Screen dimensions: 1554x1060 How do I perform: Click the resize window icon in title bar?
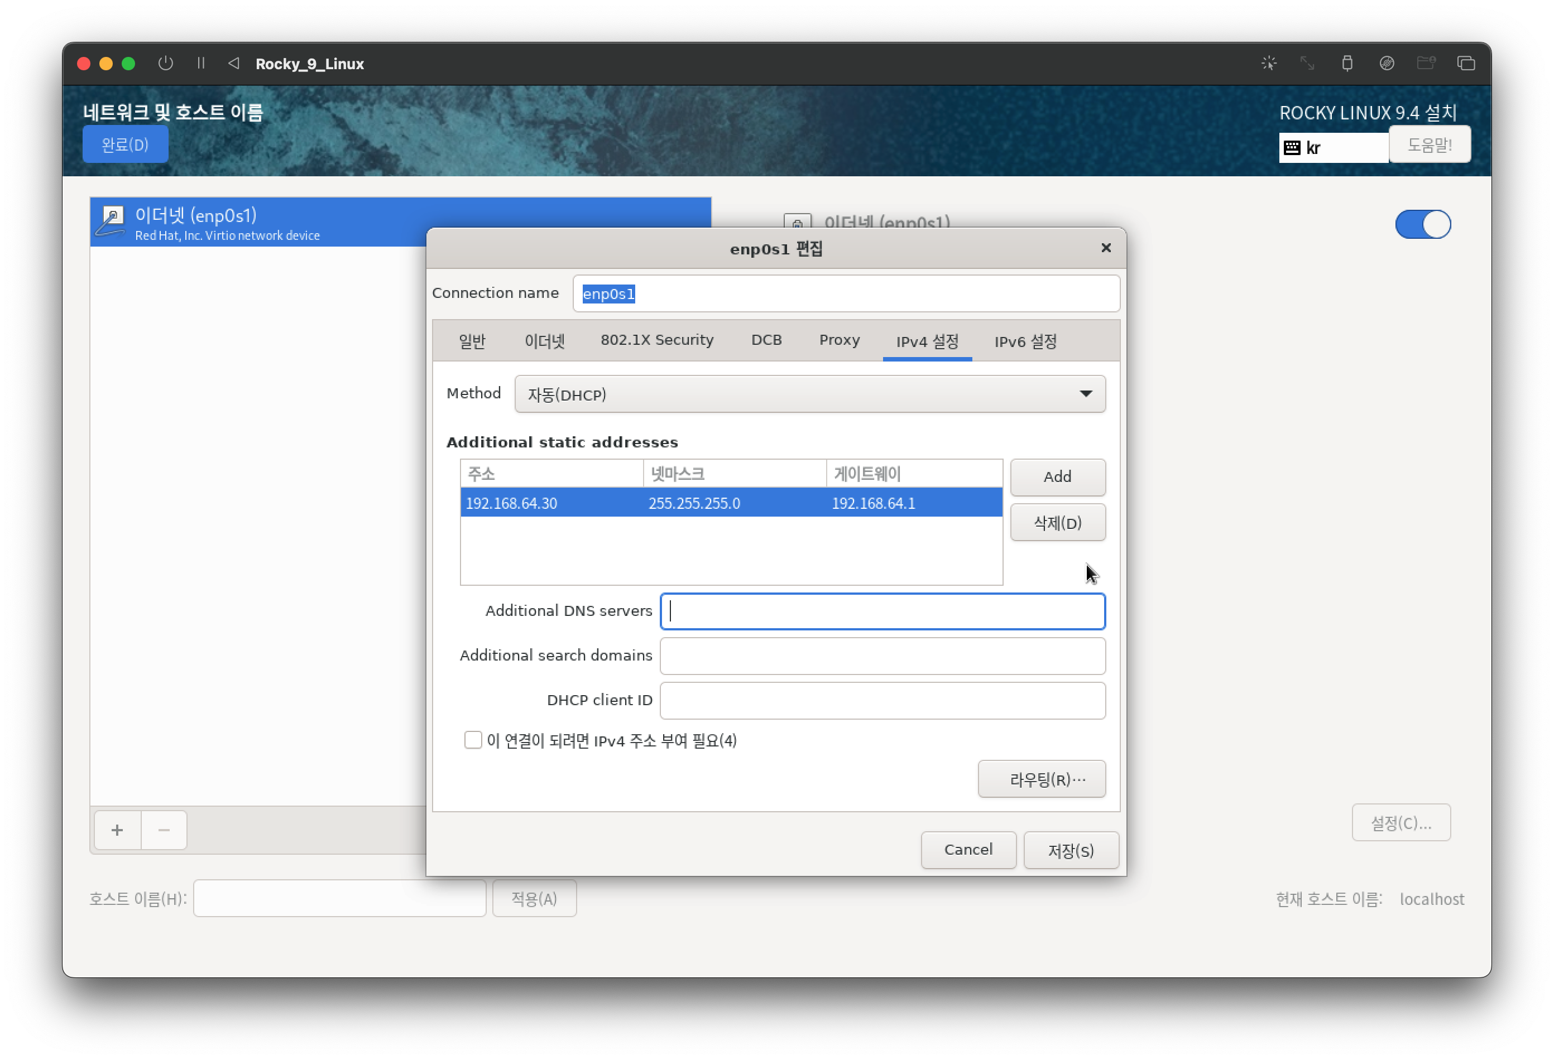click(1307, 64)
